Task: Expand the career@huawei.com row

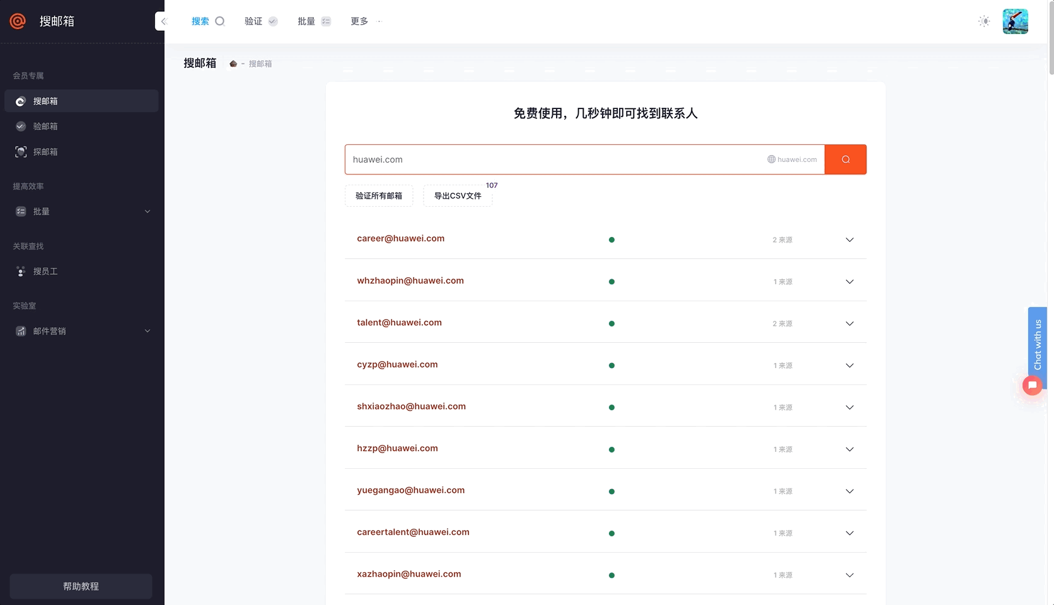Action: pos(850,239)
